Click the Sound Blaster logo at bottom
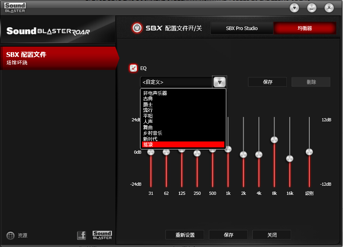The height and width of the screenshot is (247, 343). [x=102, y=235]
